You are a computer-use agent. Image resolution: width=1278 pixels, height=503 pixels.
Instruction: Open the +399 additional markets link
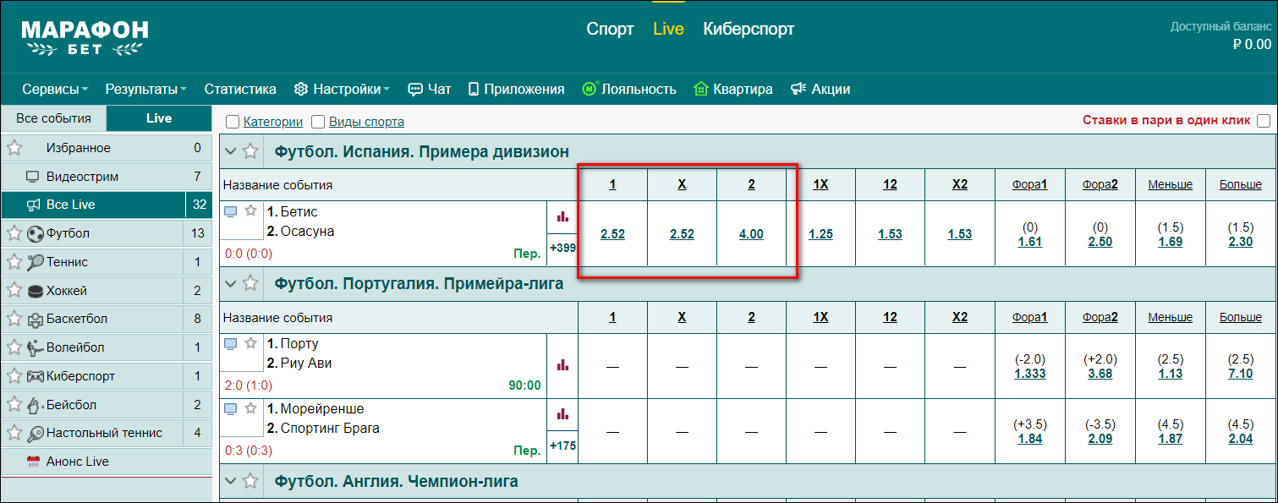coord(562,248)
